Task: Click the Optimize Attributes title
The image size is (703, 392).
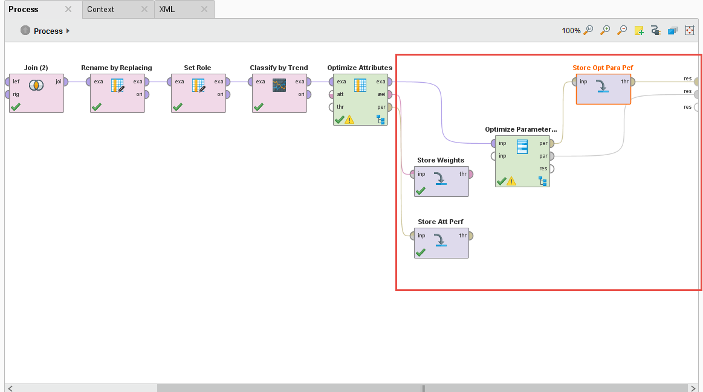Action: tap(360, 68)
